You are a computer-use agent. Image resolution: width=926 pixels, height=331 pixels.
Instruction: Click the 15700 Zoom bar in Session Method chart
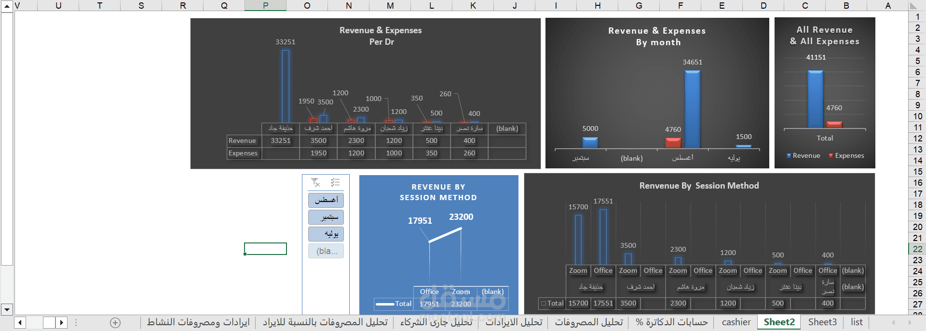(578, 240)
